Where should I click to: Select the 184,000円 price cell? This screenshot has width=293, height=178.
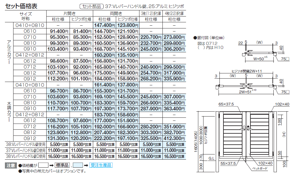tap(105, 79)
